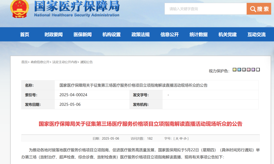Viewport: 274px width, 164px height.
Task: Click the English subtitle National Healthcare Security Administration
Action: (77, 15)
